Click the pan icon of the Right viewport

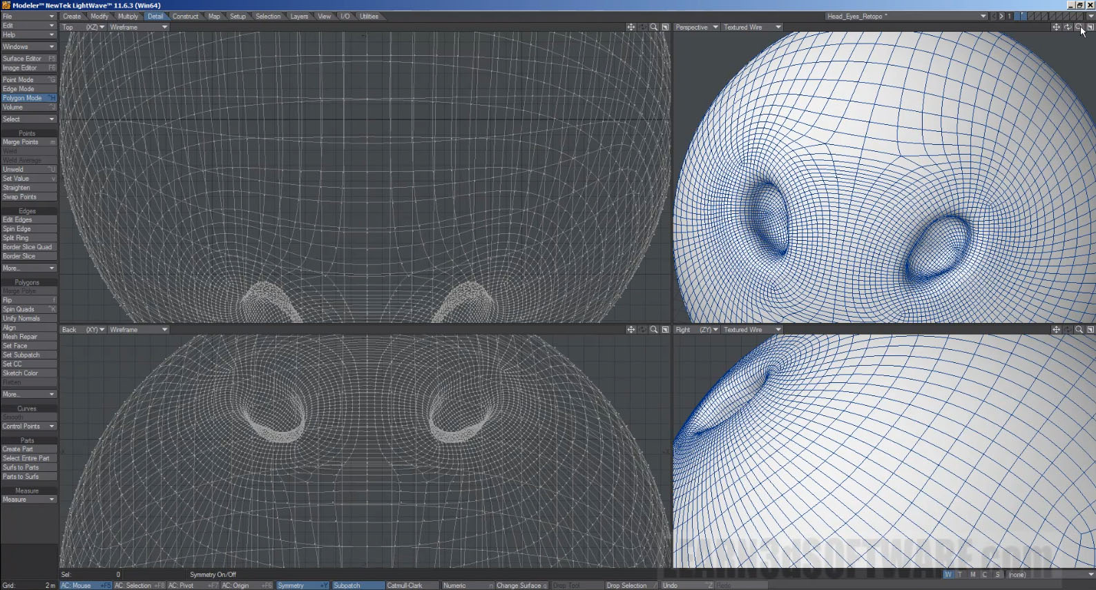point(1056,330)
